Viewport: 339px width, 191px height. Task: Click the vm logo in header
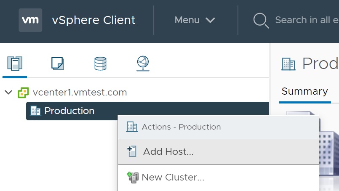pyautogui.click(x=30, y=20)
